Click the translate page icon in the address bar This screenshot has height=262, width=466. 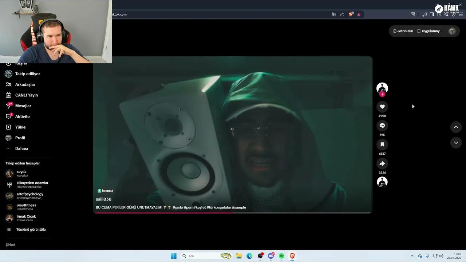point(333,15)
